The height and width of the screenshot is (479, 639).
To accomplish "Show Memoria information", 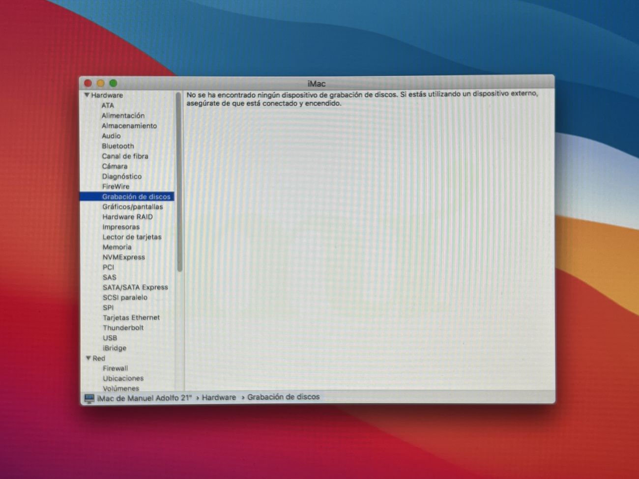I will pos(117,247).
